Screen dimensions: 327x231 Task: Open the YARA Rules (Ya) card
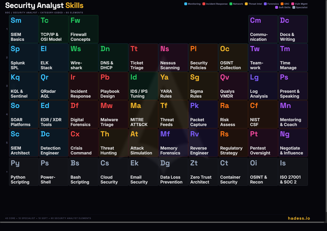point(173,86)
